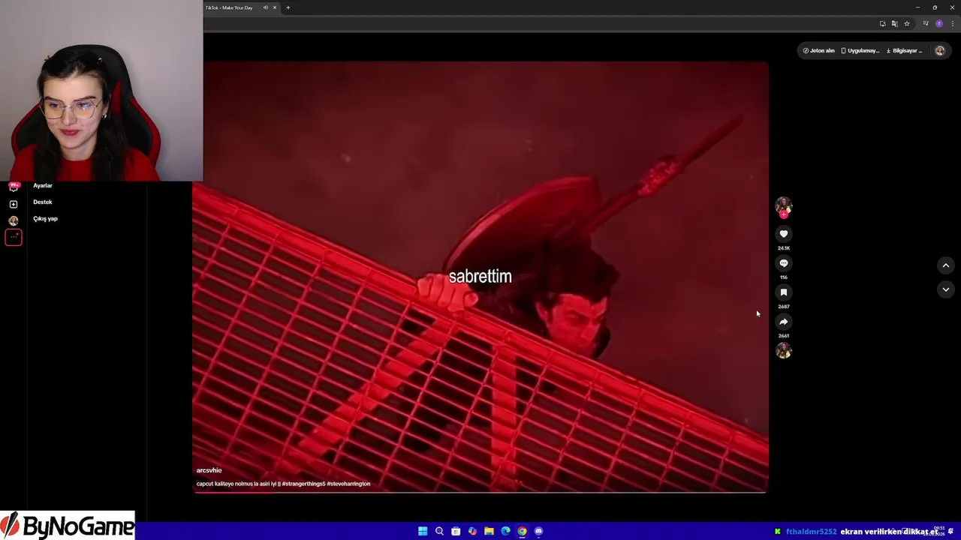Open the browser media control icon
Image resolution: width=961 pixels, height=540 pixels.
click(925, 24)
